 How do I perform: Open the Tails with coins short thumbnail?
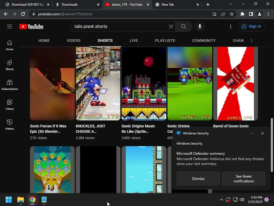[x=52, y=170]
